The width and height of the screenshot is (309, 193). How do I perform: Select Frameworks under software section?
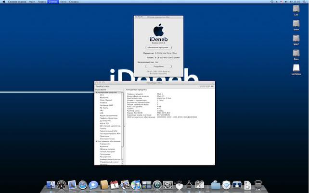click(x=105, y=144)
